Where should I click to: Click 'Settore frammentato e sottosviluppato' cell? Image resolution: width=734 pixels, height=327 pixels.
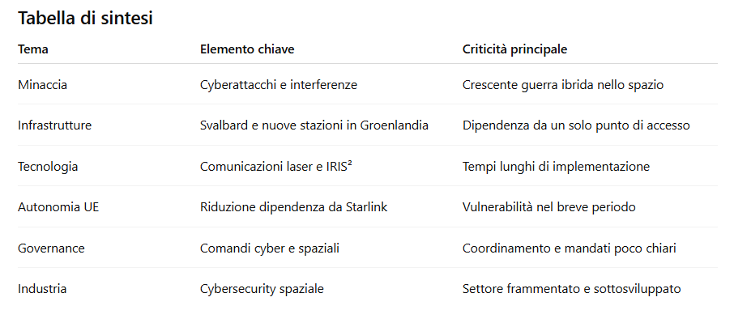click(x=571, y=289)
